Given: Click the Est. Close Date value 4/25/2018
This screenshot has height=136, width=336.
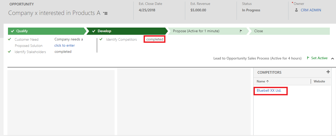Looking at the screenshot, I should pyautogui.click(x=147, y=10).
